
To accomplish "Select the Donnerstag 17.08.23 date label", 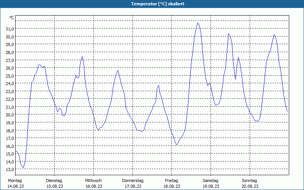I will (133, 184).
